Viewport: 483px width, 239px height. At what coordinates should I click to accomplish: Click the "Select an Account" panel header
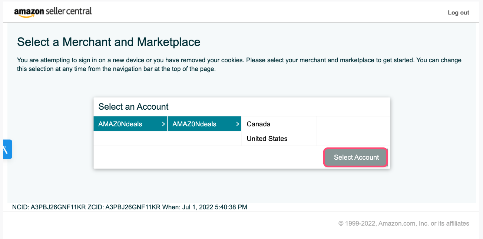pyautogui.click(x=133, y=107)
